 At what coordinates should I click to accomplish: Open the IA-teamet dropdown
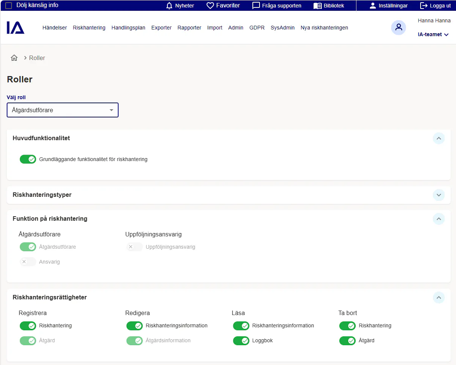tap(433, 34)
